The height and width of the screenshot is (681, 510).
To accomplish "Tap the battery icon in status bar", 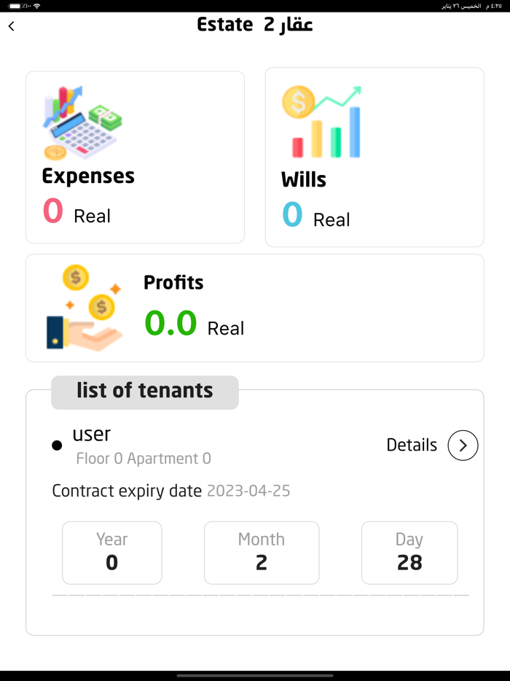I will tap(15, 6).
